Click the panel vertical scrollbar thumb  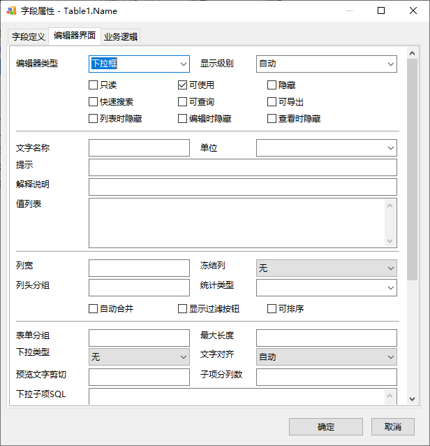click(412, 170)
